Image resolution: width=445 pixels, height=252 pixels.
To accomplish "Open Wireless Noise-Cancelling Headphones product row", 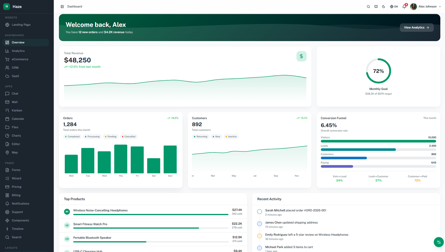I will click(153, 212).
